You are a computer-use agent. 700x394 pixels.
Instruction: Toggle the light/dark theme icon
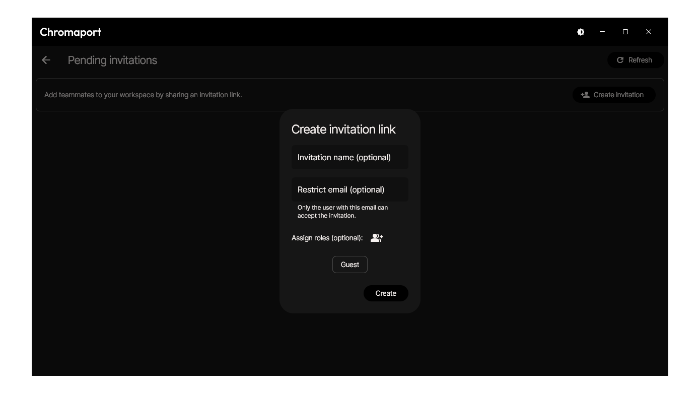[x=581, y=32]
